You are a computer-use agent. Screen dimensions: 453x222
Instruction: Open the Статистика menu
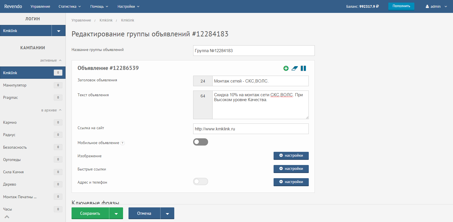point(70,6)
